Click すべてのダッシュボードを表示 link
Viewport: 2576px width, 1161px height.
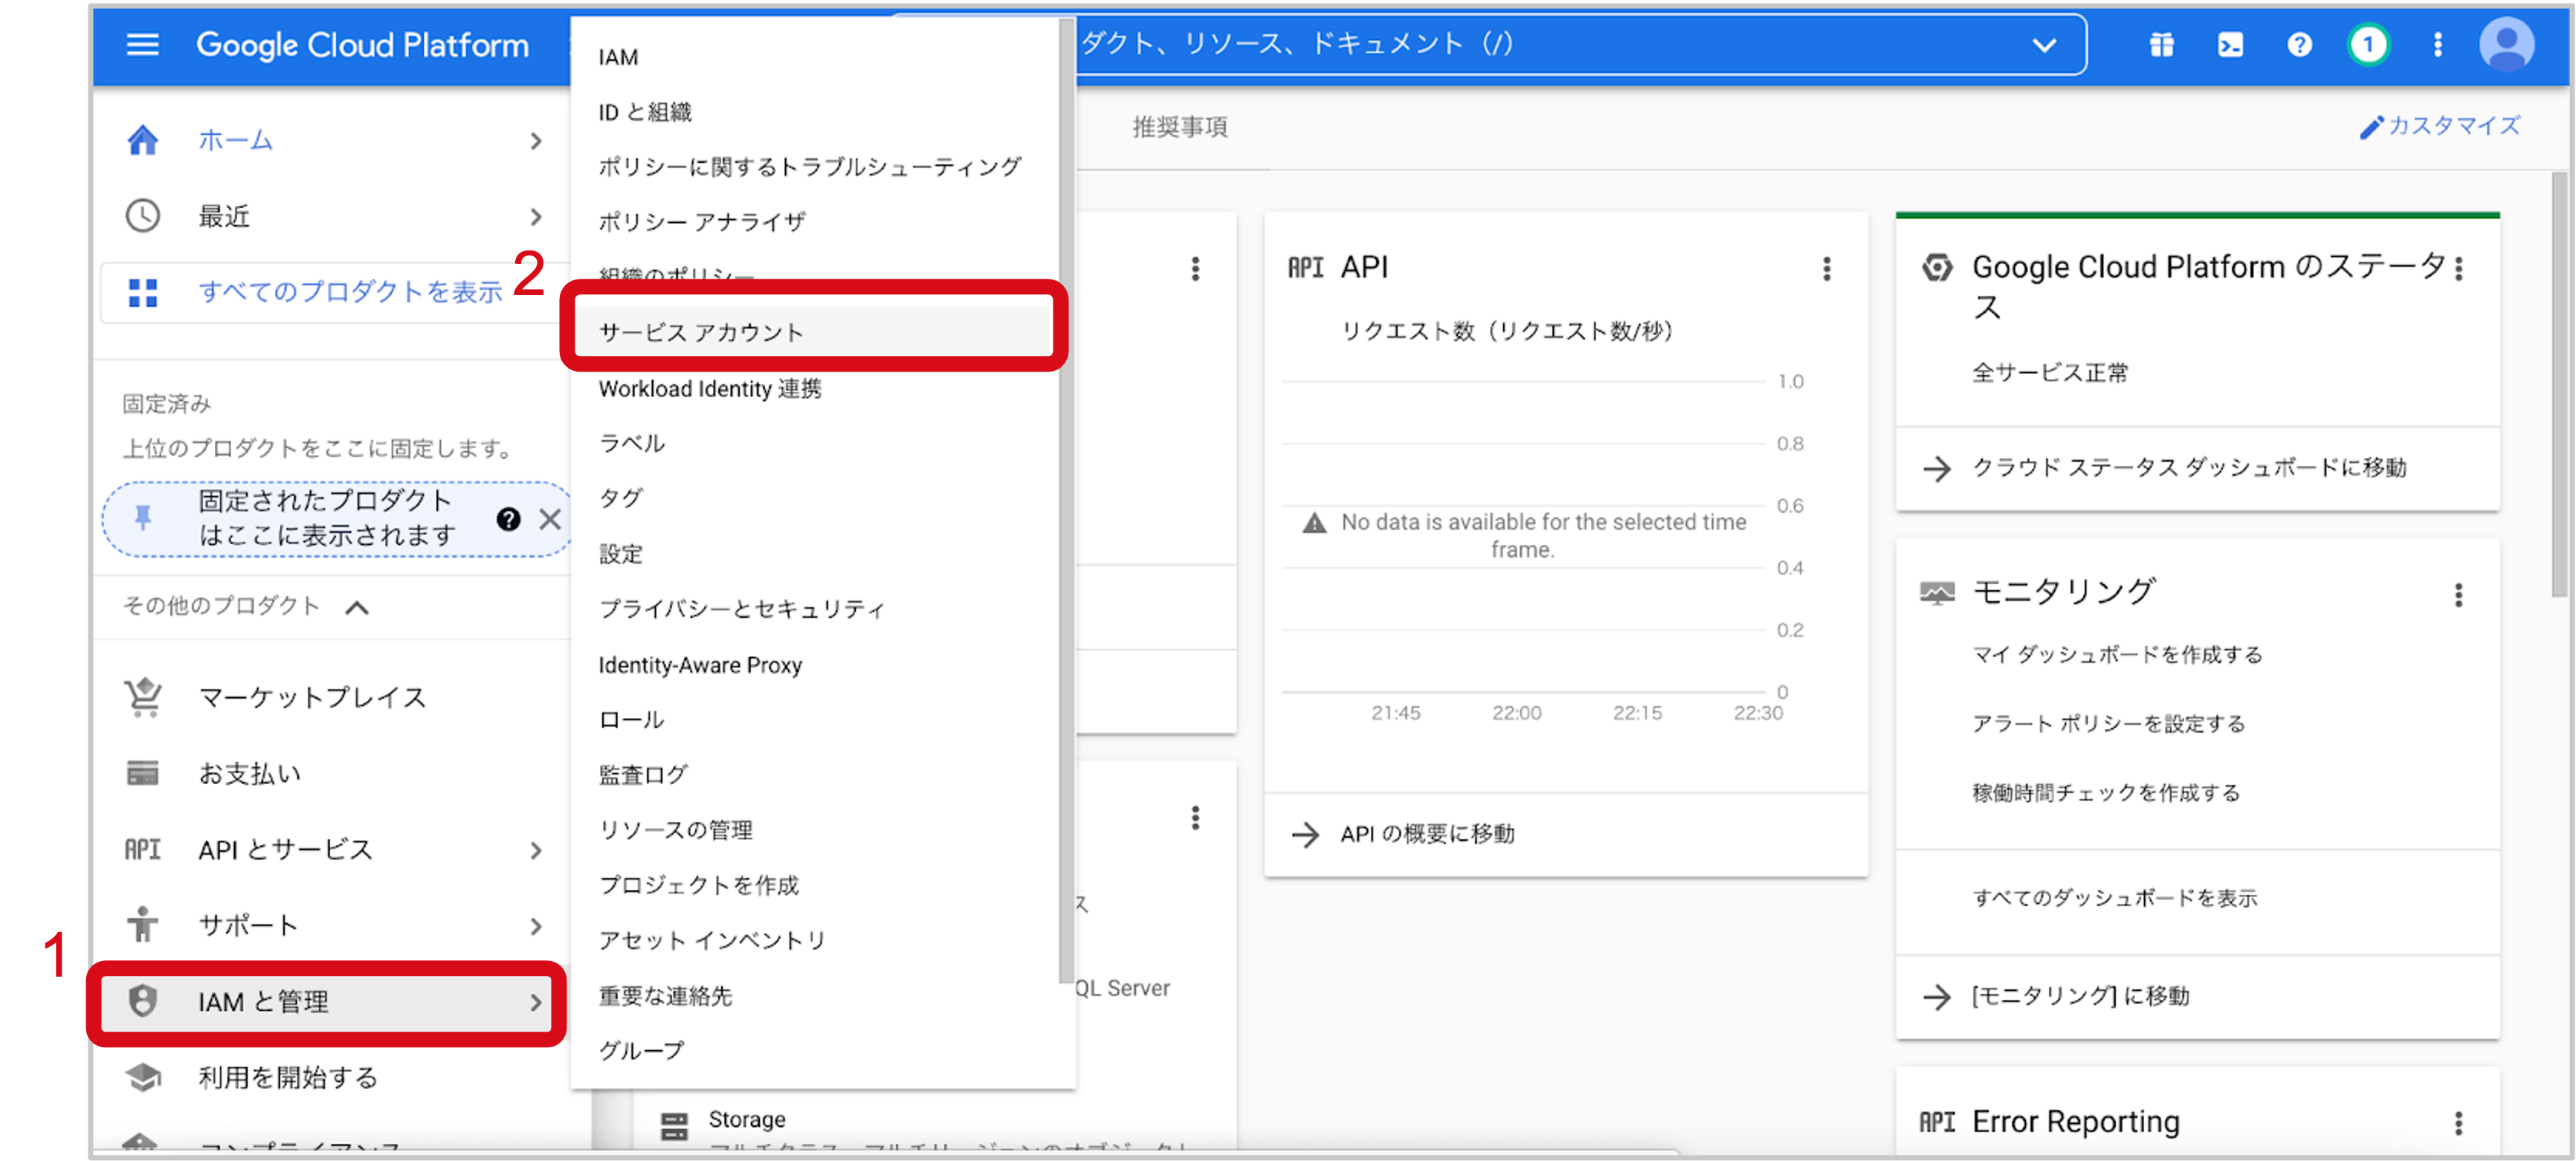click(x=2114, y=897)
